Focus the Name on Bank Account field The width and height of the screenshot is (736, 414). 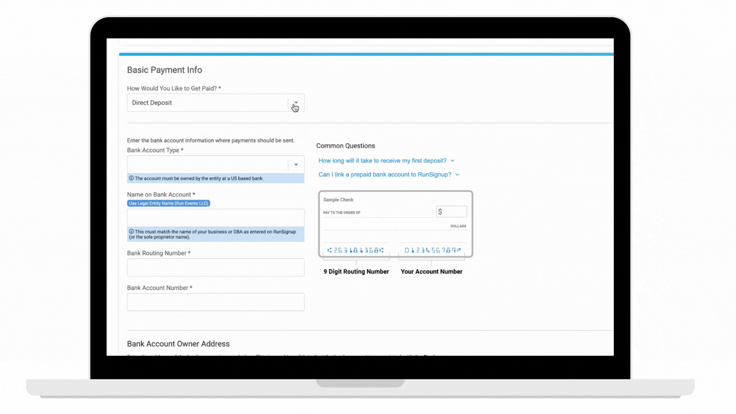(x=215, y=218)
